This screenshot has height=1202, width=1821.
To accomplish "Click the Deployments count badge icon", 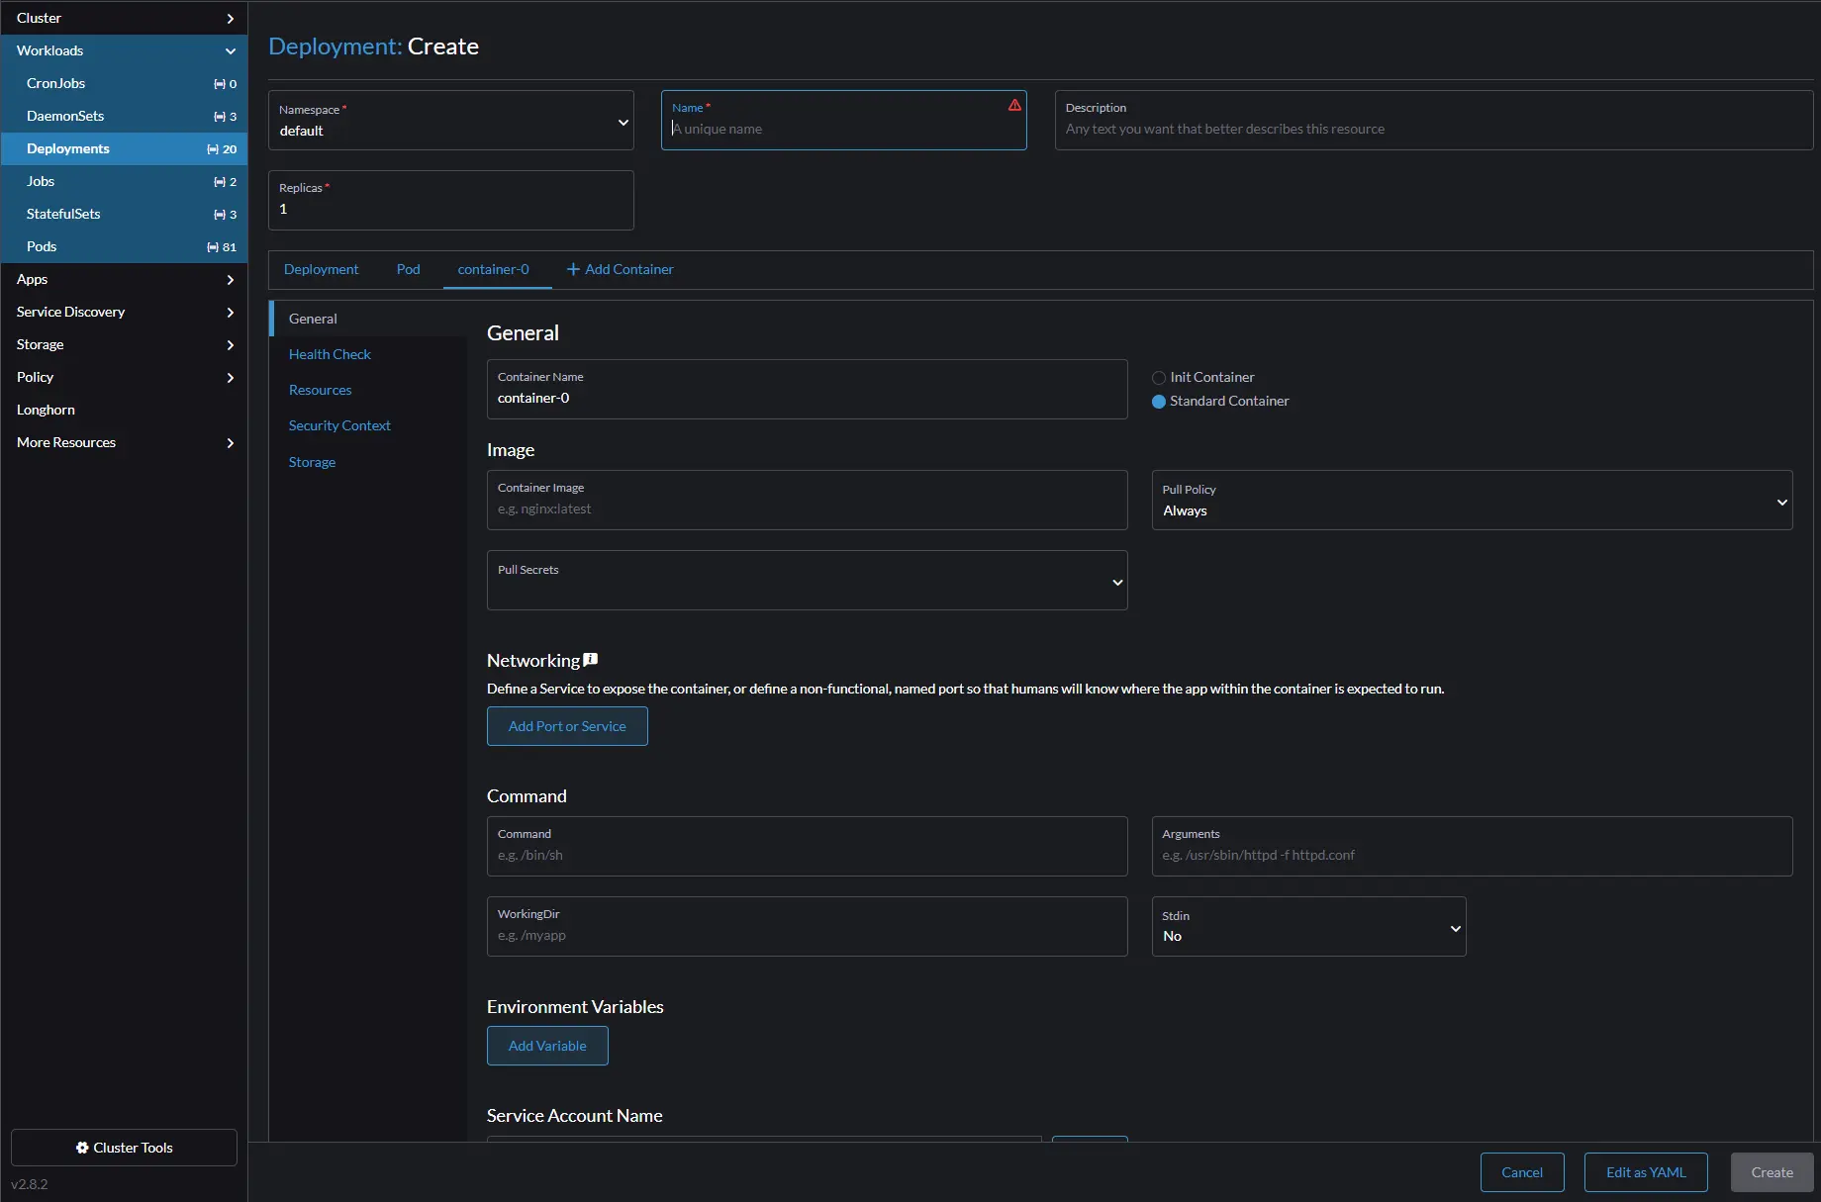I will (213, 149).
